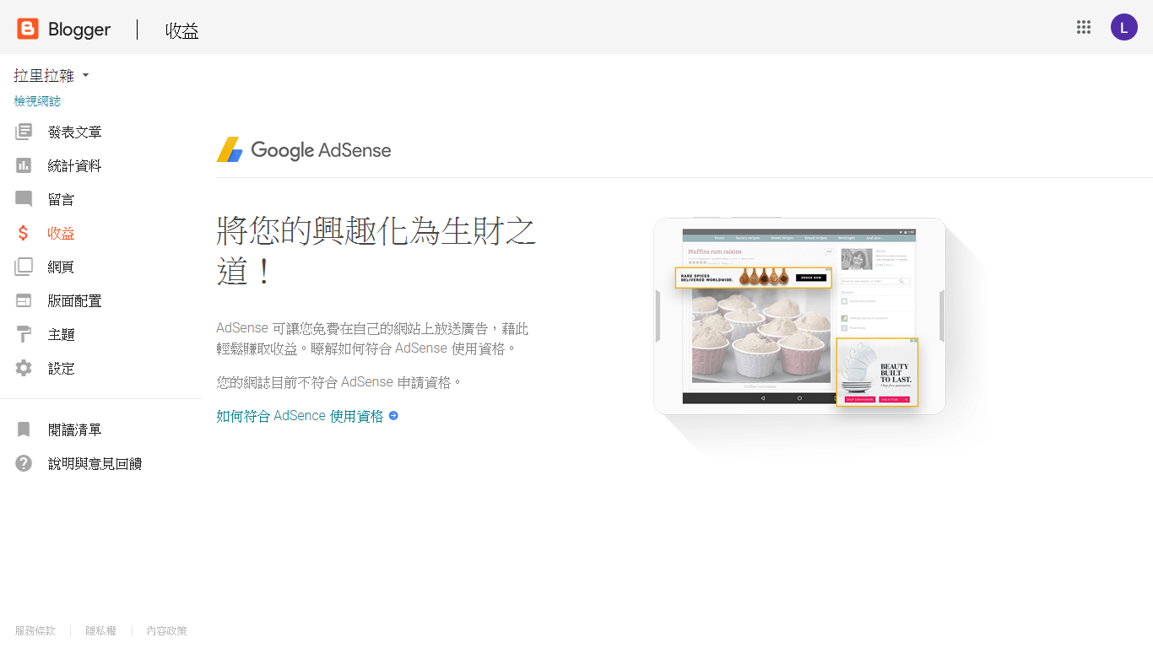The height and width of the screenshot is (648, 1153).
Task: Click the arrow icon after 使用資格 link
Action: [x=393, y=416]
